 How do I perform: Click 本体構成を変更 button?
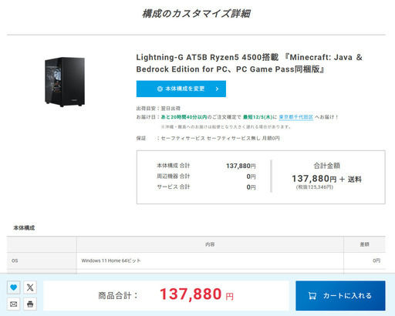[x=181, y=89]
